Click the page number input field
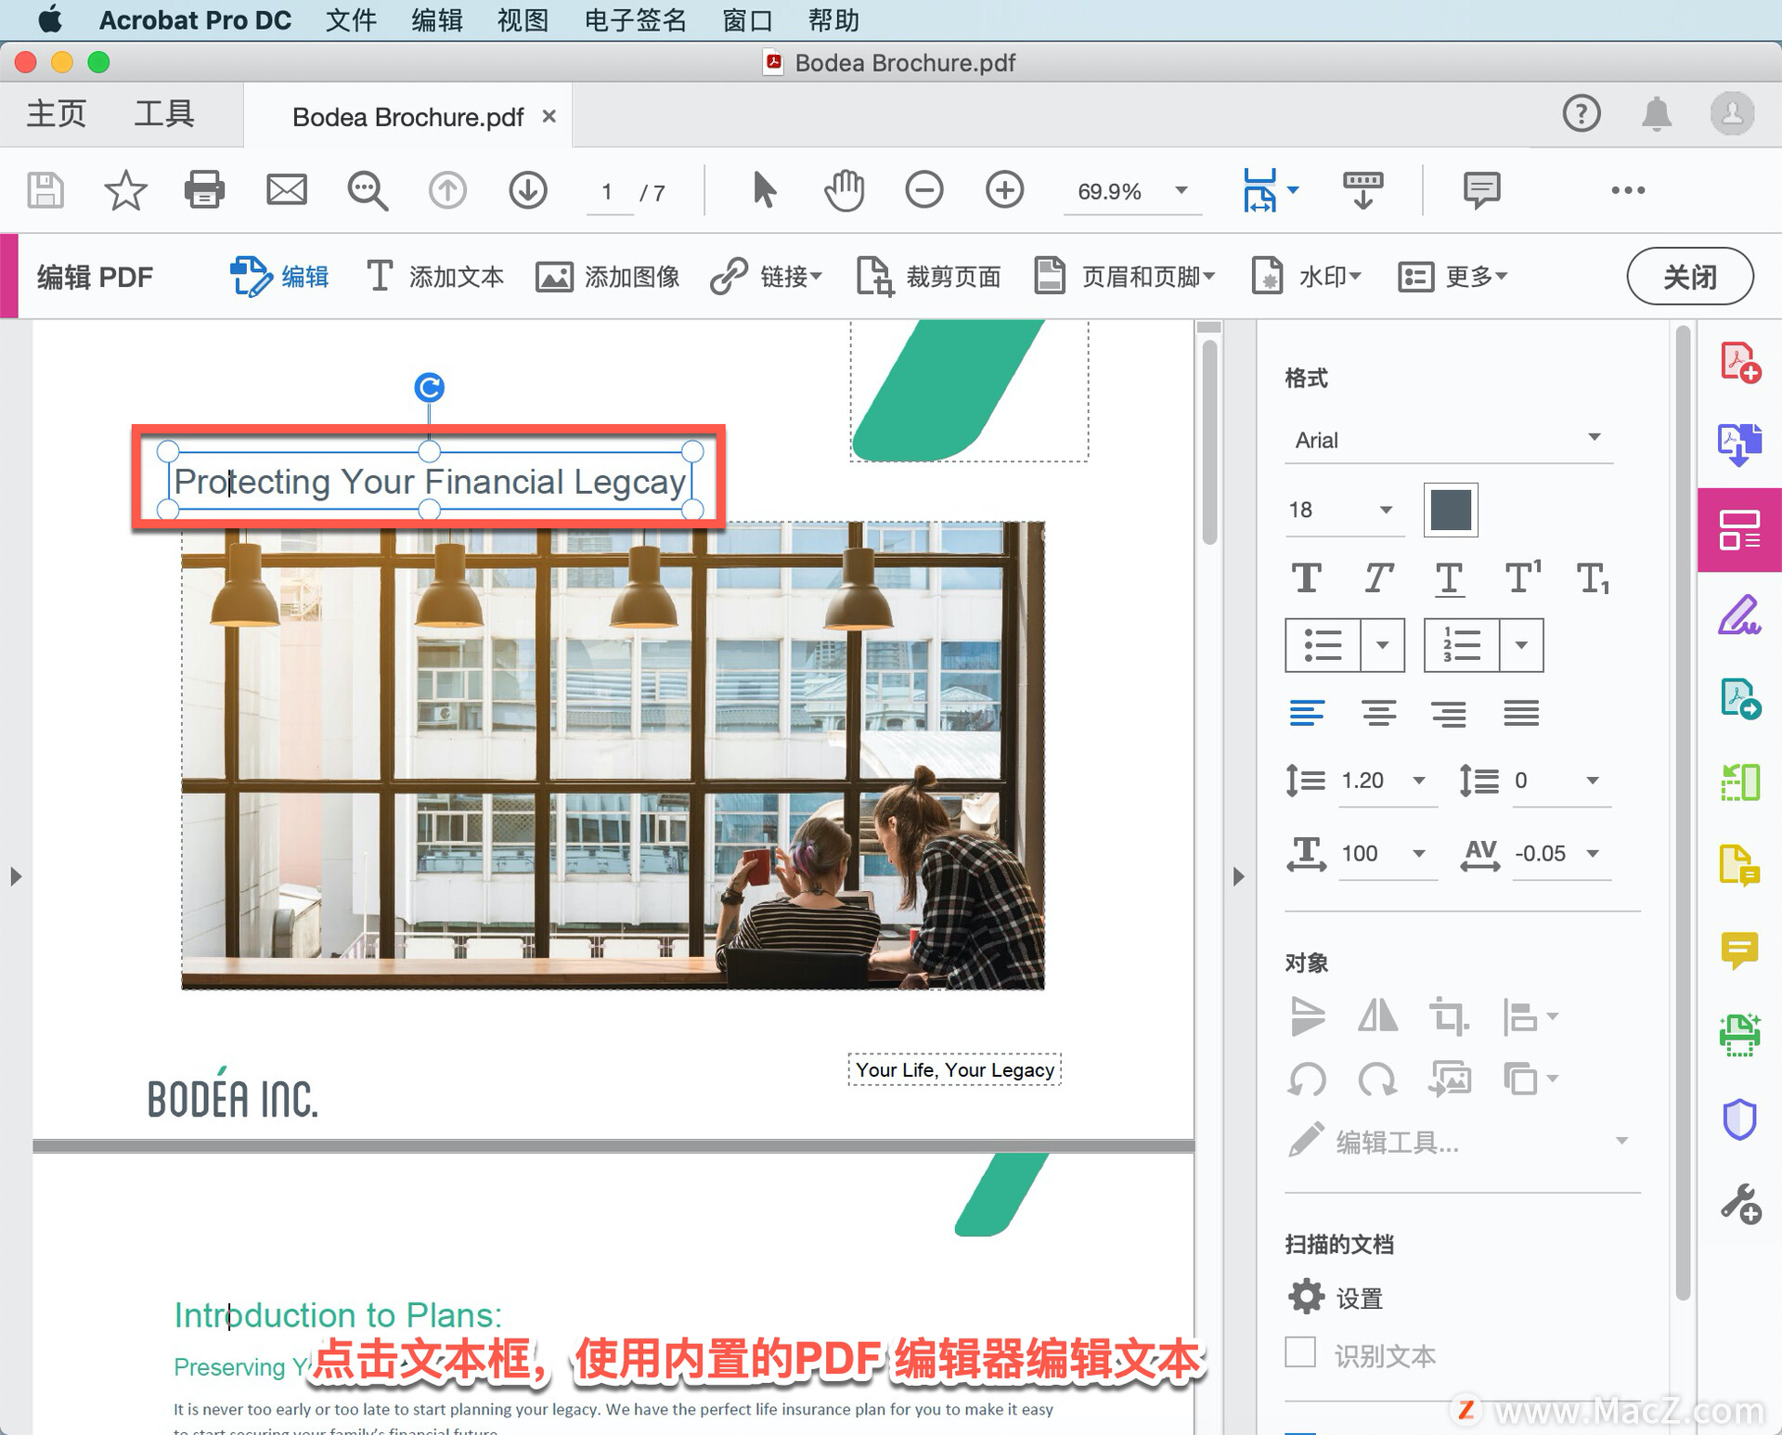1782x1435 pixels. pos(608,192)
